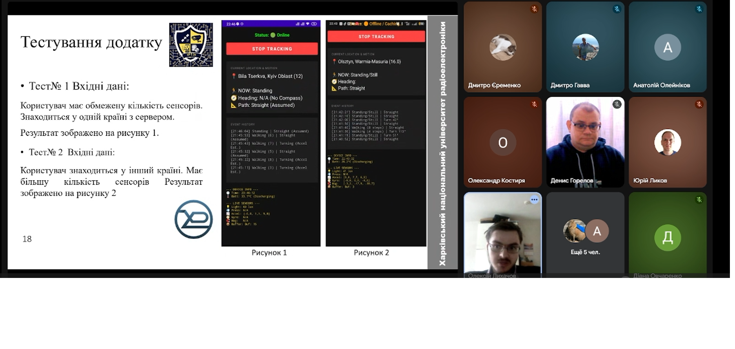Click muted mic icon on Анатолій Олейніков tile

pyautogui.click(x=699, y=9)
